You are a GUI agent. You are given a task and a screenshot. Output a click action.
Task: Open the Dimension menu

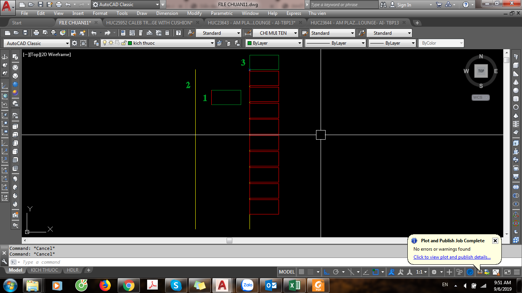tap(167, 13)
